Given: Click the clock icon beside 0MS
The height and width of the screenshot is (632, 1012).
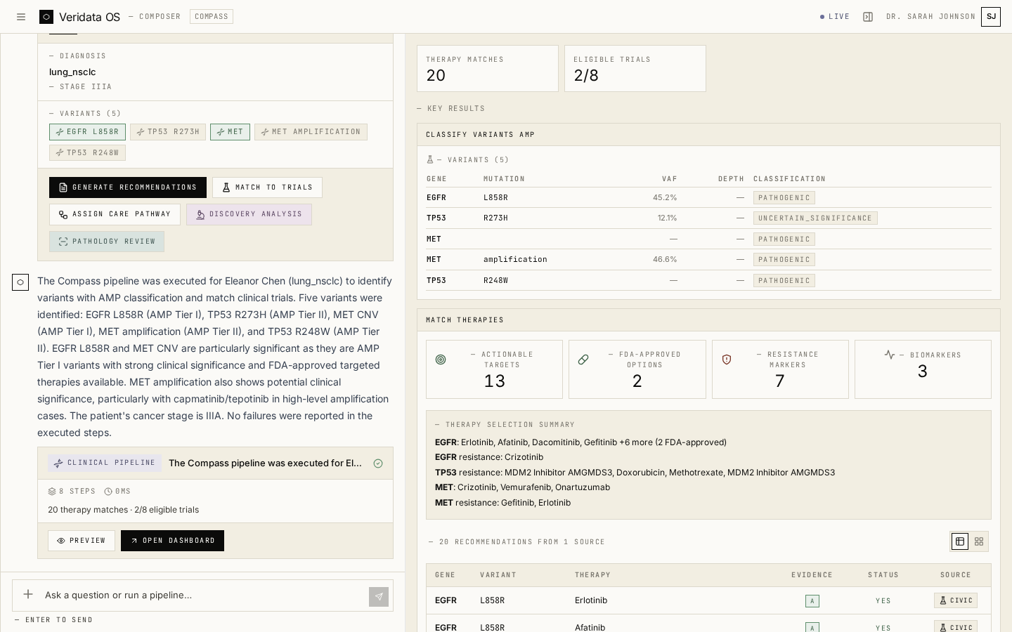Looking at the screenshot, I should coord(108,492).
